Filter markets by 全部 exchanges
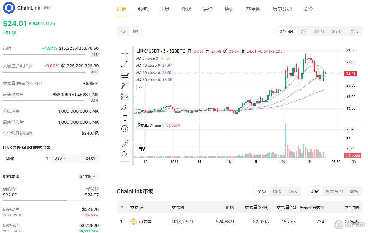Viewport: 368px width, 233px height. tap(262, 191)
